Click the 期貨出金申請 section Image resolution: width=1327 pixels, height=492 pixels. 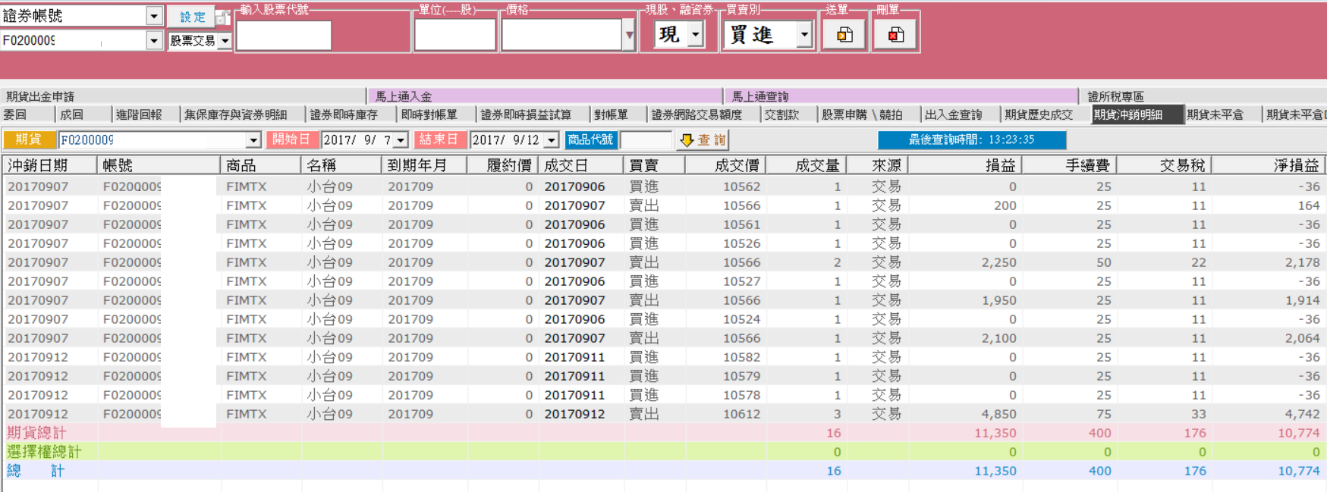point(182,96)
